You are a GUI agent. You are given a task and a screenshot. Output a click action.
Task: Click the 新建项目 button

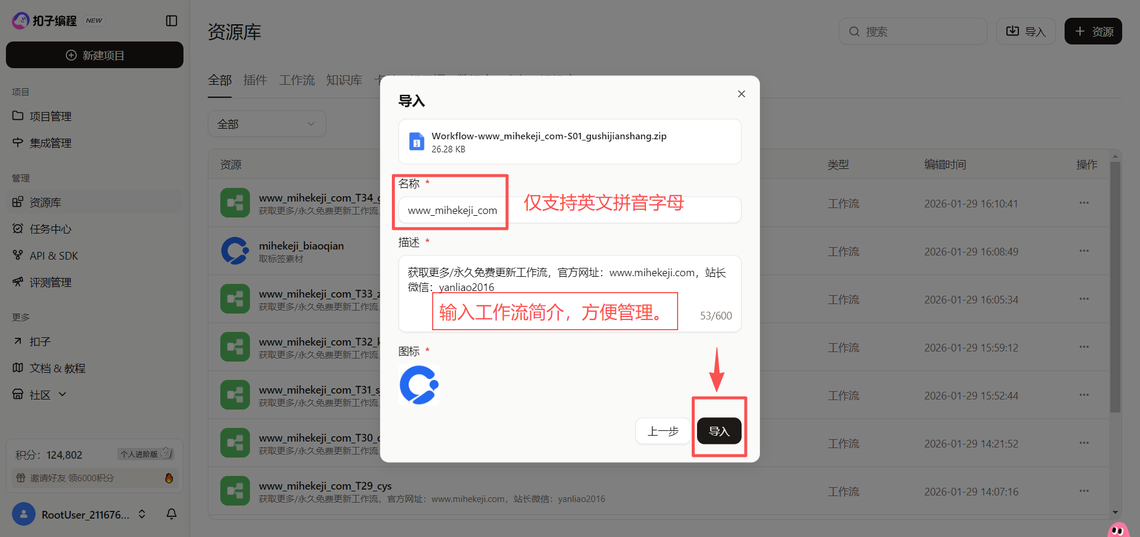click(94, 55)
